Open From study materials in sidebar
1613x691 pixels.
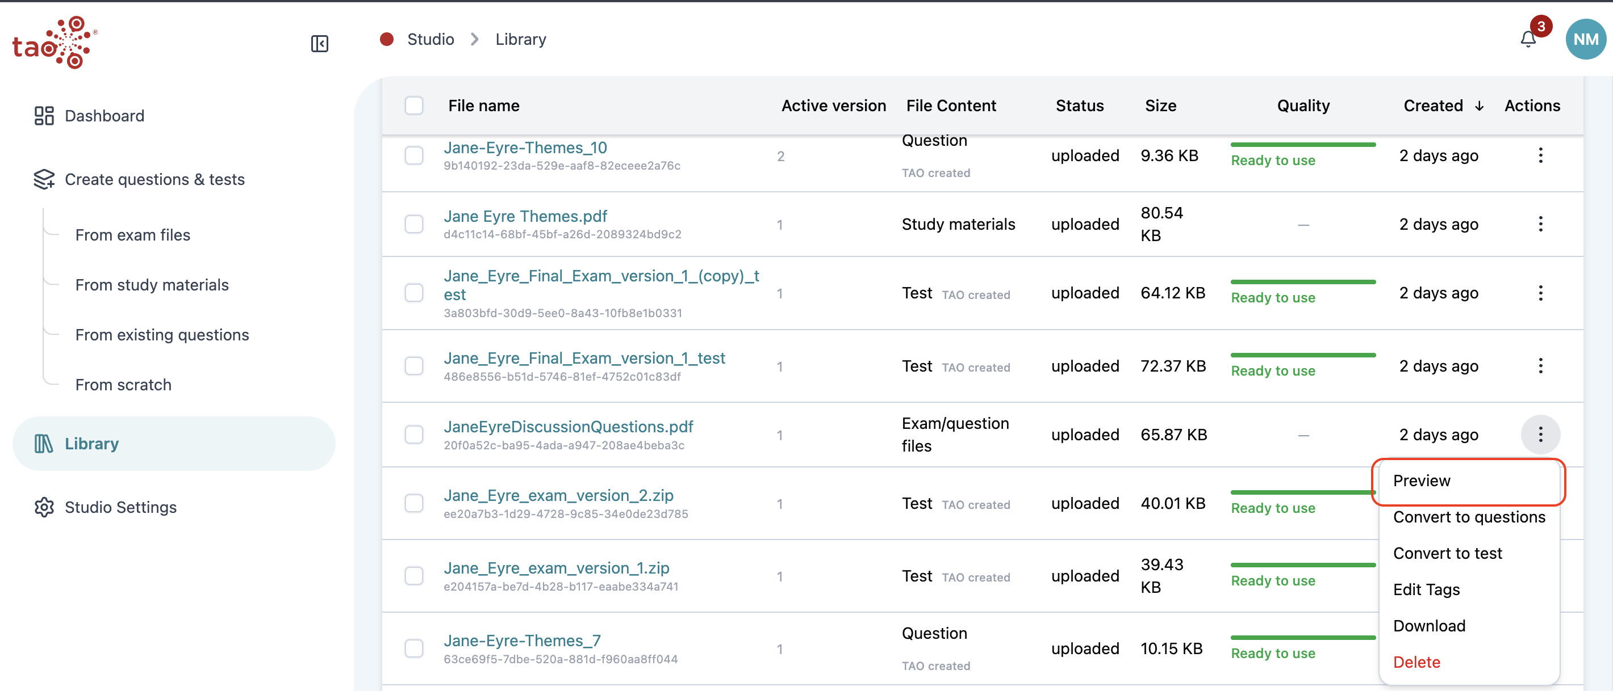[x=152, y=285]
